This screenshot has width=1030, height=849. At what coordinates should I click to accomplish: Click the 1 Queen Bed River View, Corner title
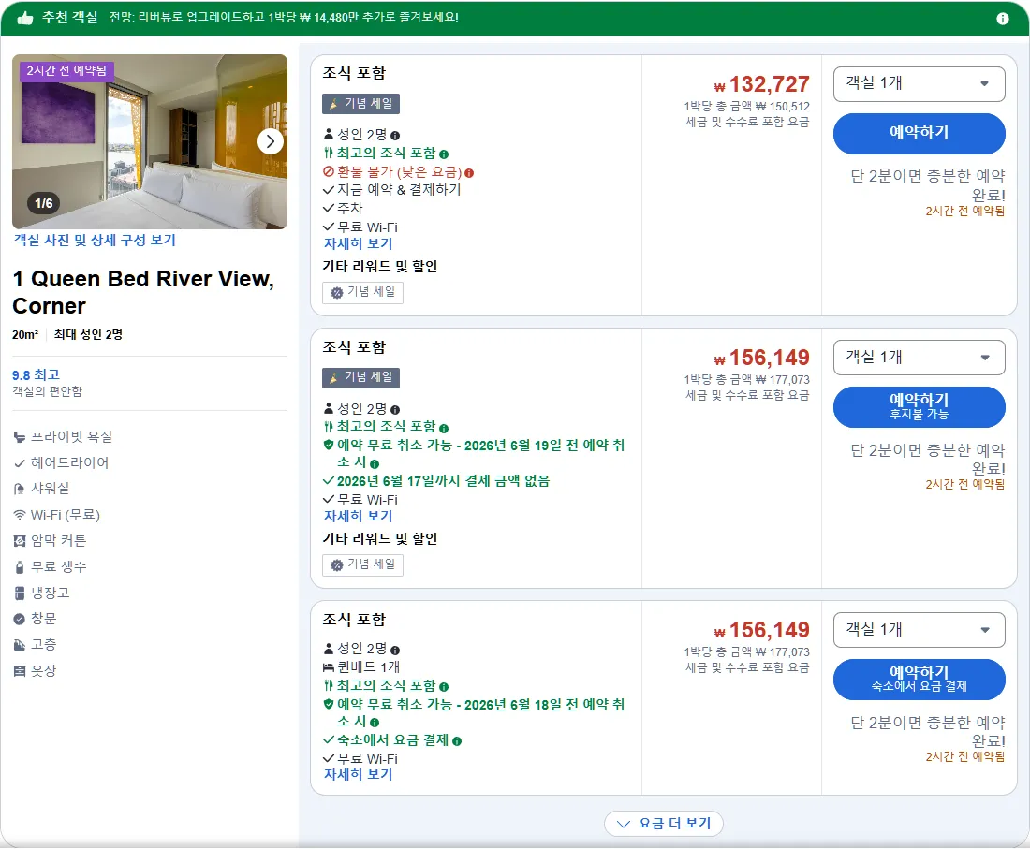143,292
